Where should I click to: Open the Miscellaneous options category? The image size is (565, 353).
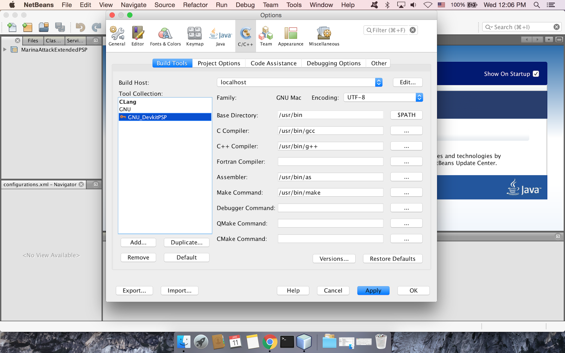(324, 36)
